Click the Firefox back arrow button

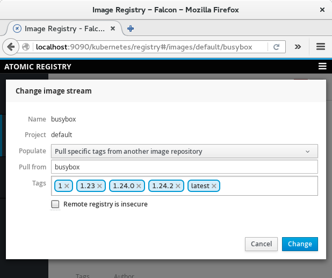coord(11,47)
